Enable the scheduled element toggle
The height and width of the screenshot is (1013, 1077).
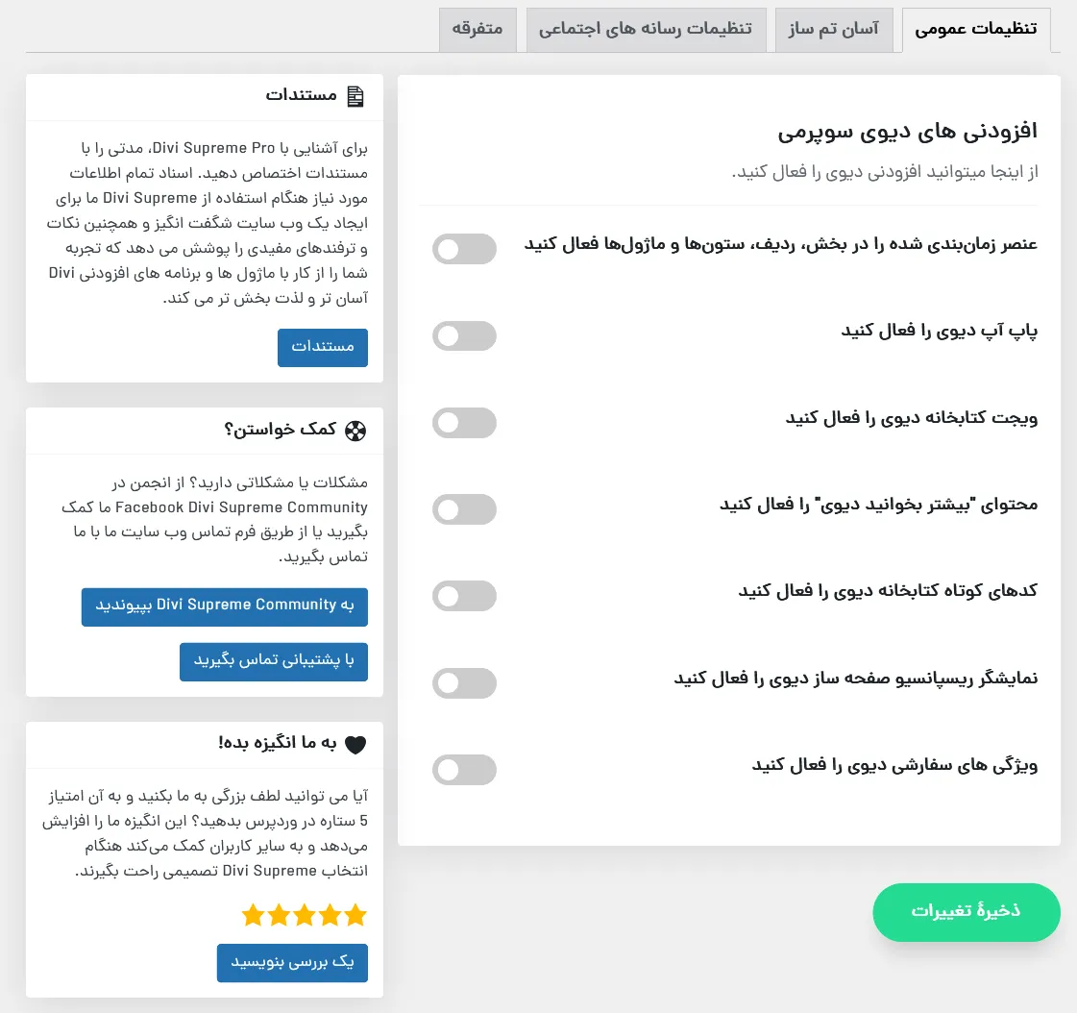(x=464, y=249)
